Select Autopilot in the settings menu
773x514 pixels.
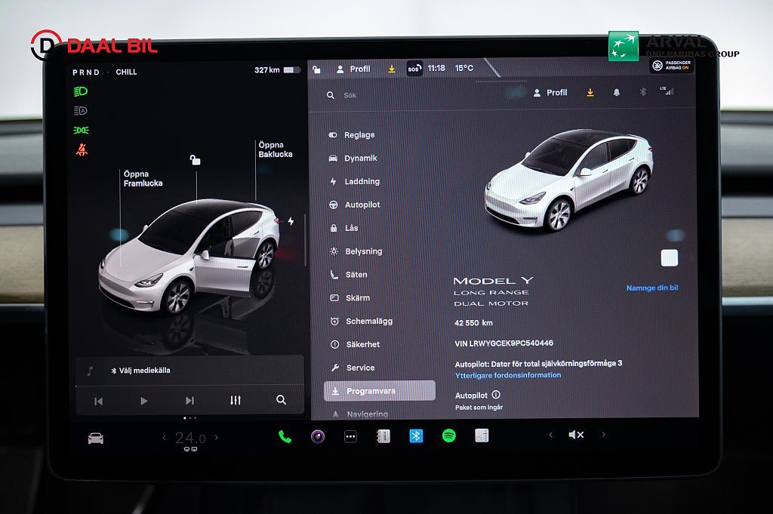point(362,205)
